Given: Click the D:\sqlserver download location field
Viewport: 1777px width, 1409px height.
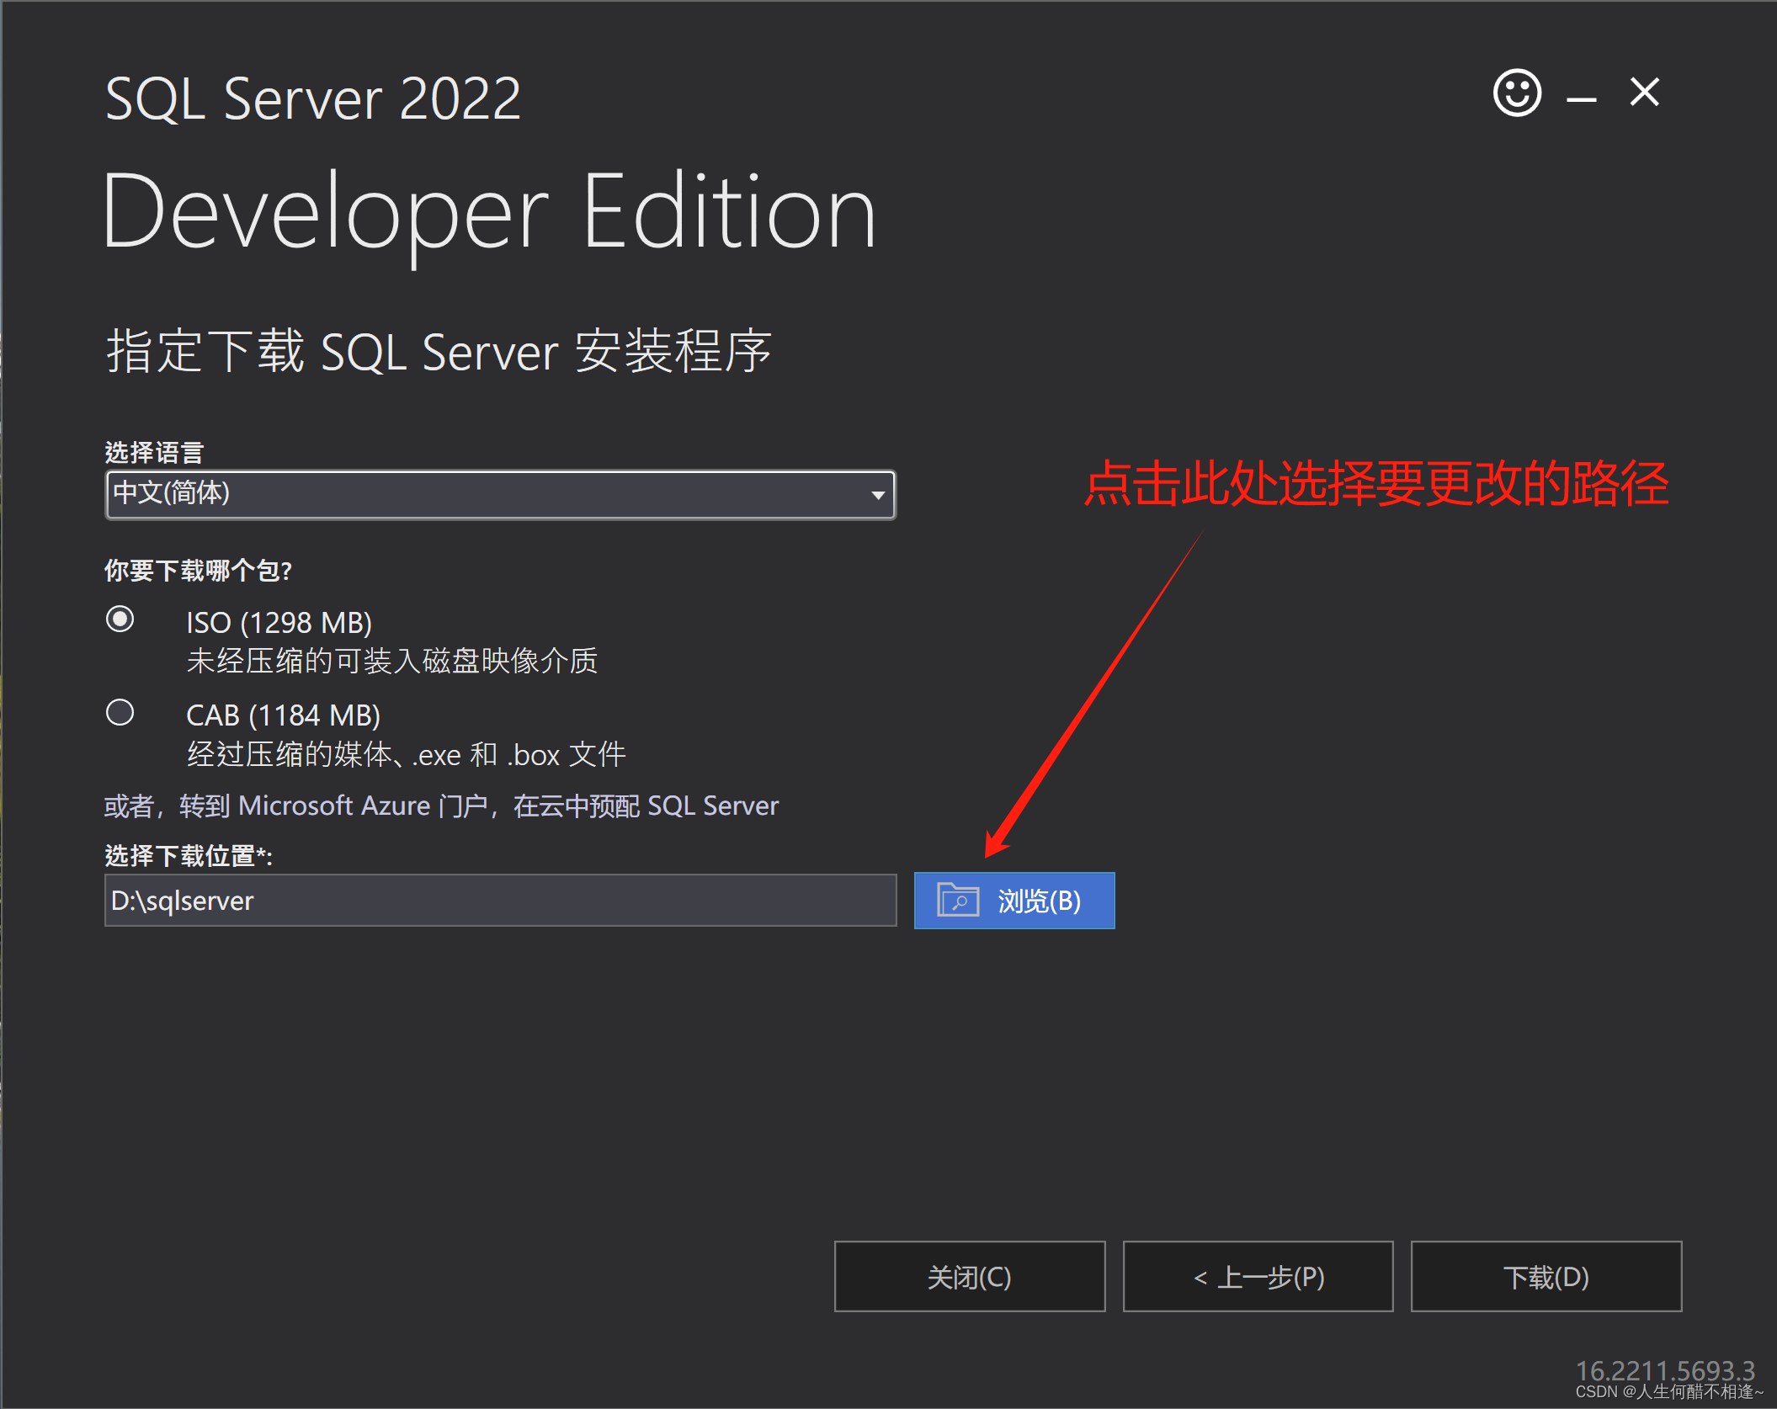Looking at the screenshot, I should [x=500, y=901].
